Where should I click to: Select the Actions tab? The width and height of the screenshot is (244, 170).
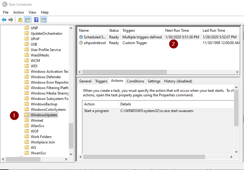pyautogui.click(x=117, y=81)
